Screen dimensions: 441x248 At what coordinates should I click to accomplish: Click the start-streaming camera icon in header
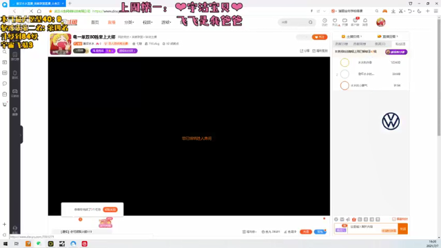(345, 21)
